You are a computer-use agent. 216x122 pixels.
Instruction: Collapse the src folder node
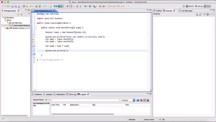(5, 20)
